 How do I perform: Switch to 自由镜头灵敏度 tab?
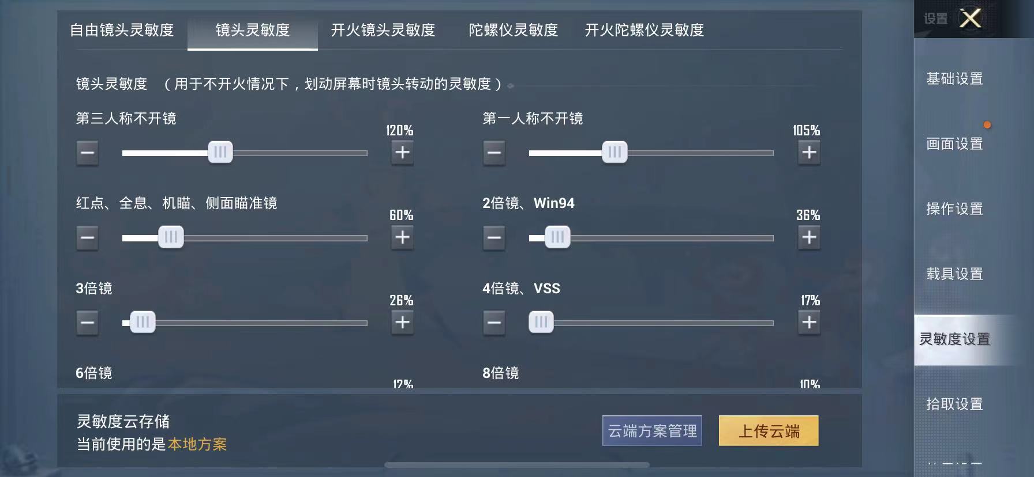[x=122, y=30]
